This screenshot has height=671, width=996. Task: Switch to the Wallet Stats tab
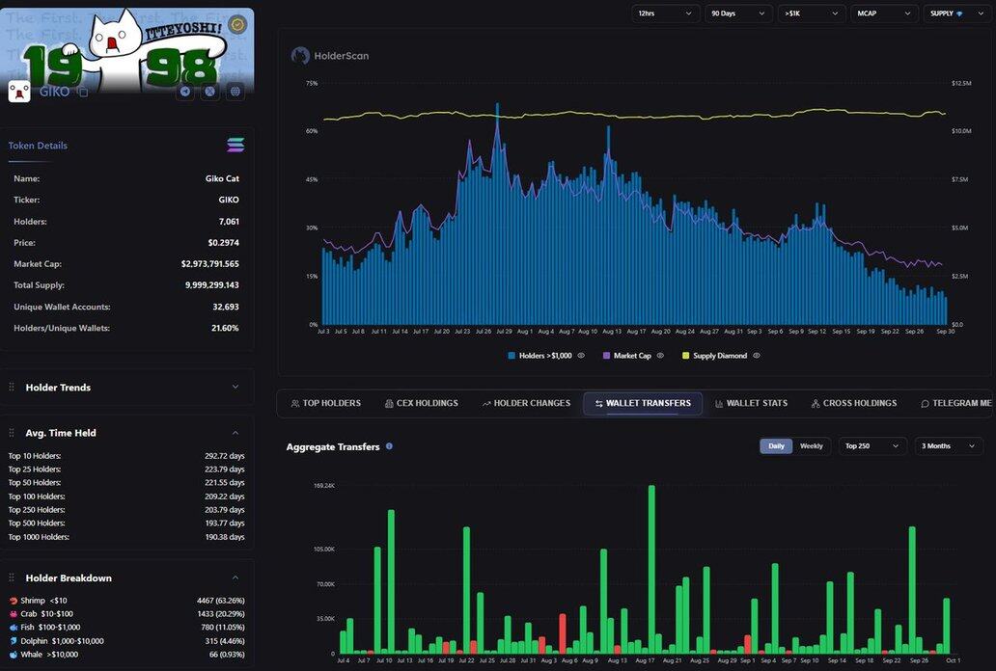pyautogui.click(x=751, y=403)
